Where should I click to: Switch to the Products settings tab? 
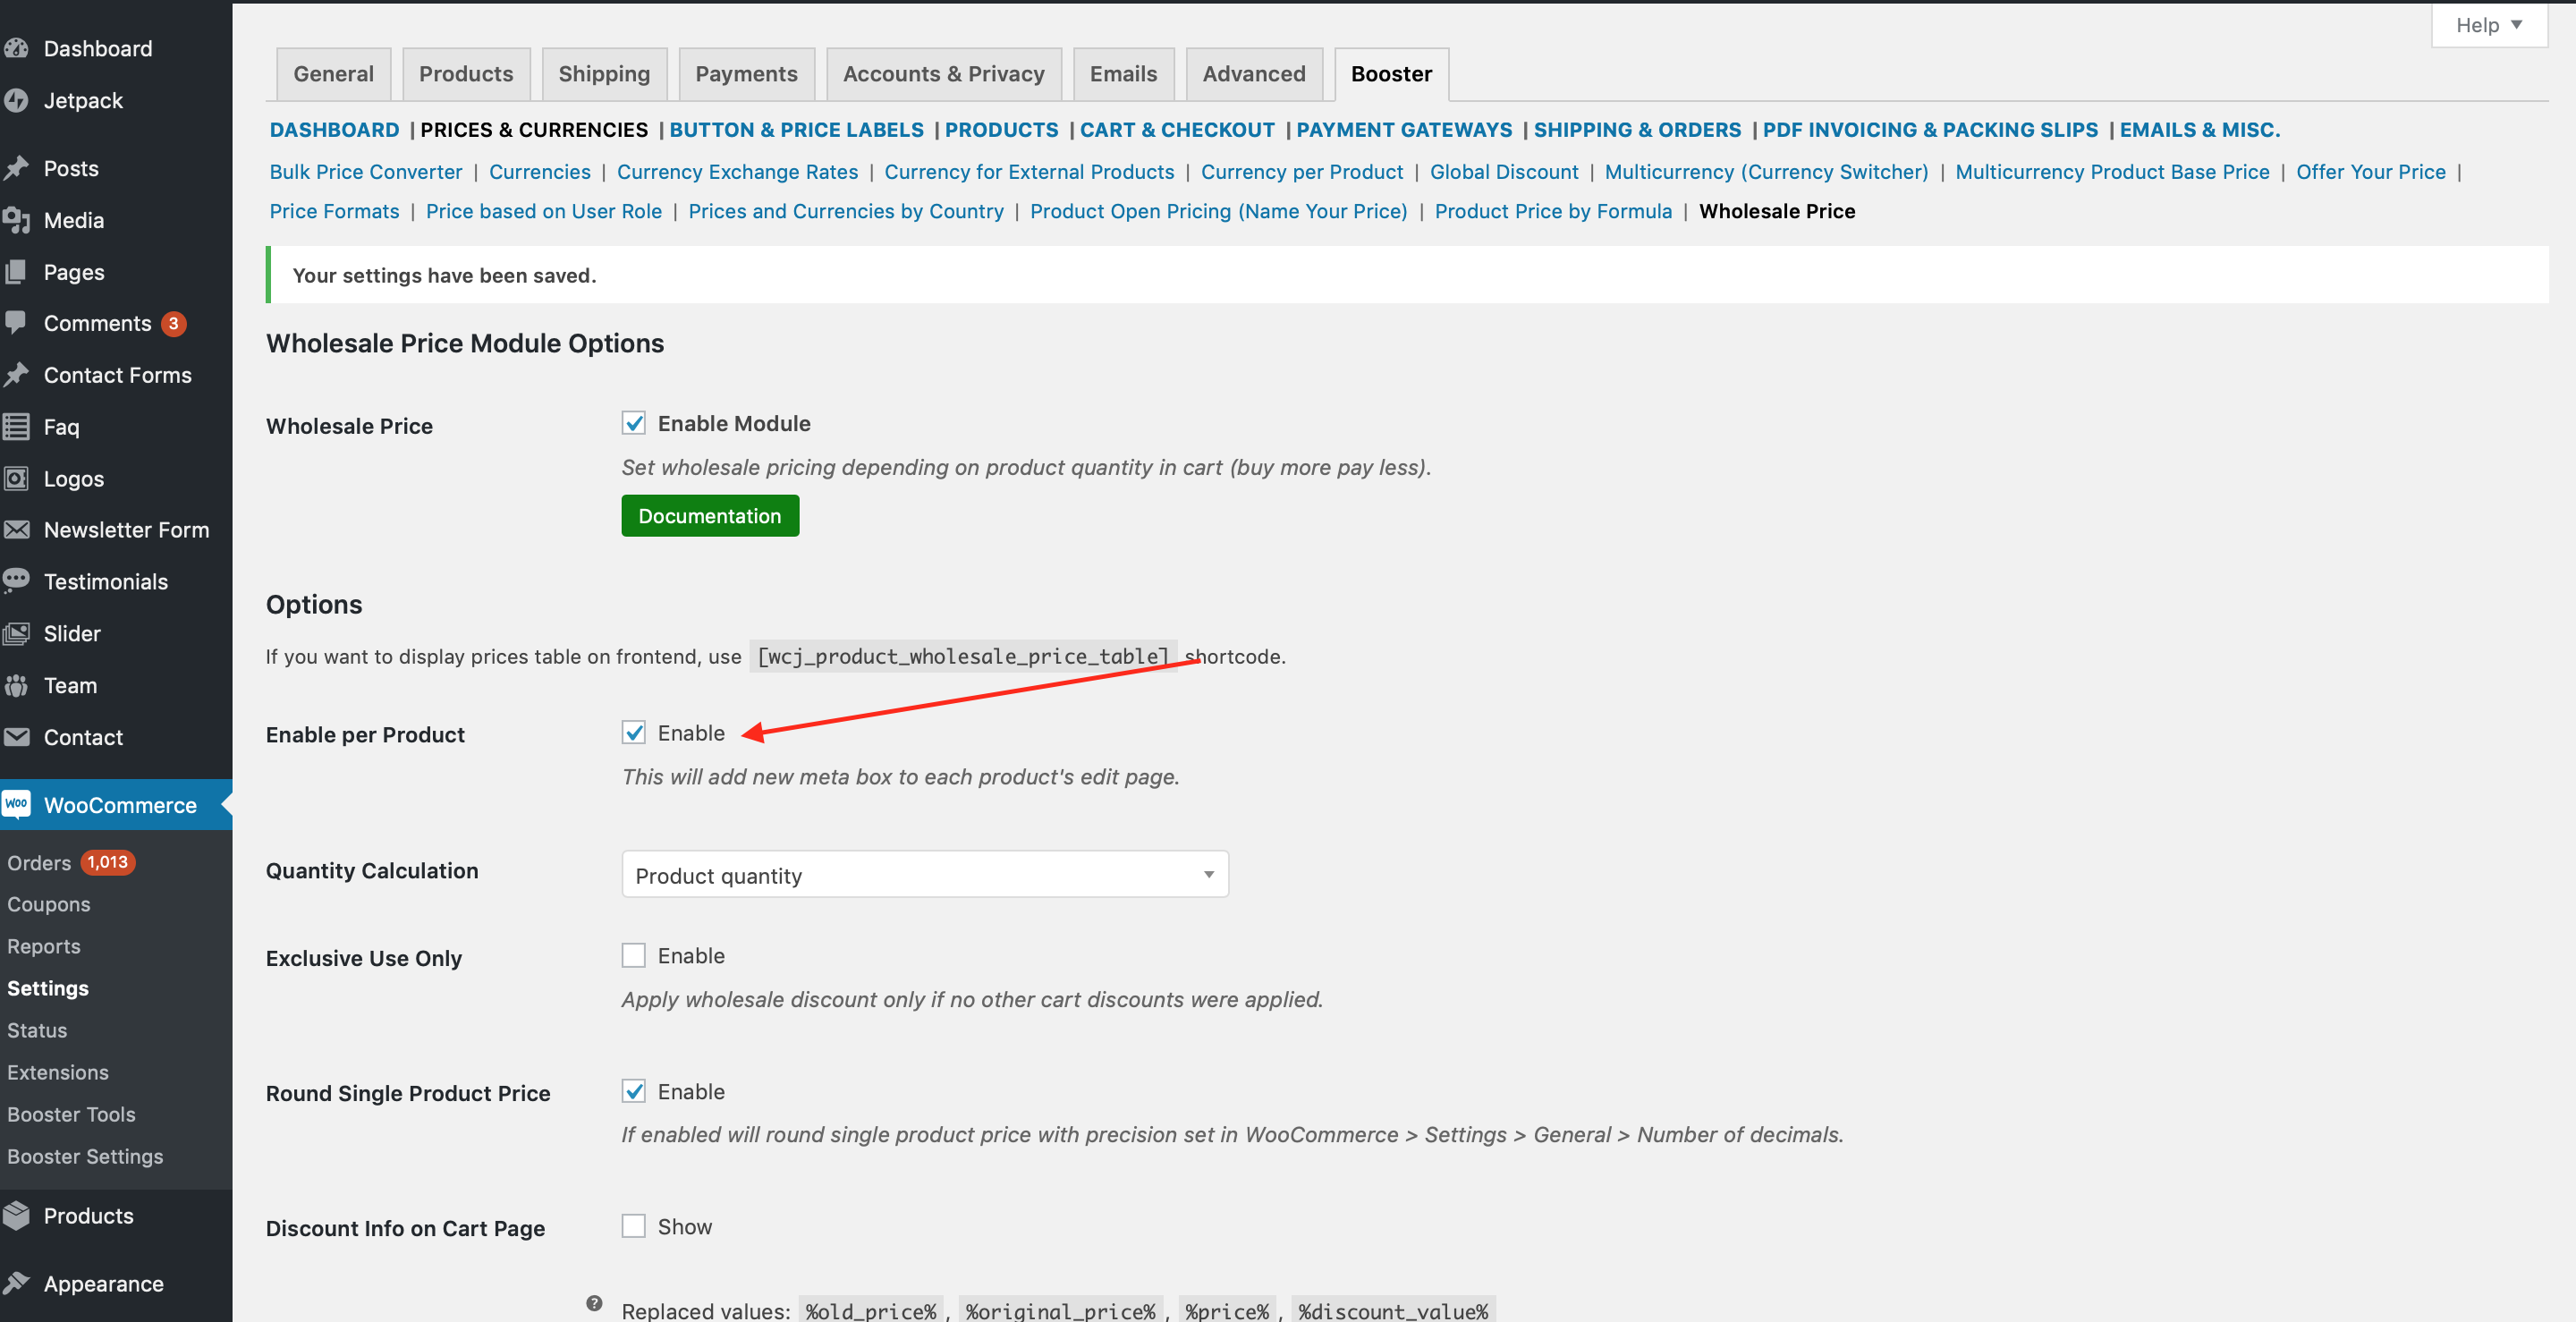coord(466,74)
